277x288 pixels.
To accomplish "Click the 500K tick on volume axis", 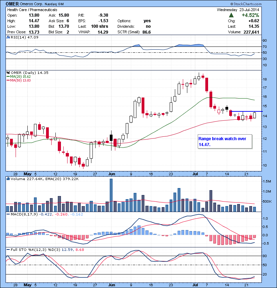I will tap(267, 201).
